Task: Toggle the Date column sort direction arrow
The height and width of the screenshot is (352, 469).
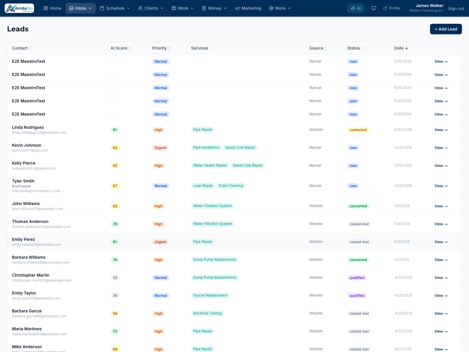Action: click(407, 48)
